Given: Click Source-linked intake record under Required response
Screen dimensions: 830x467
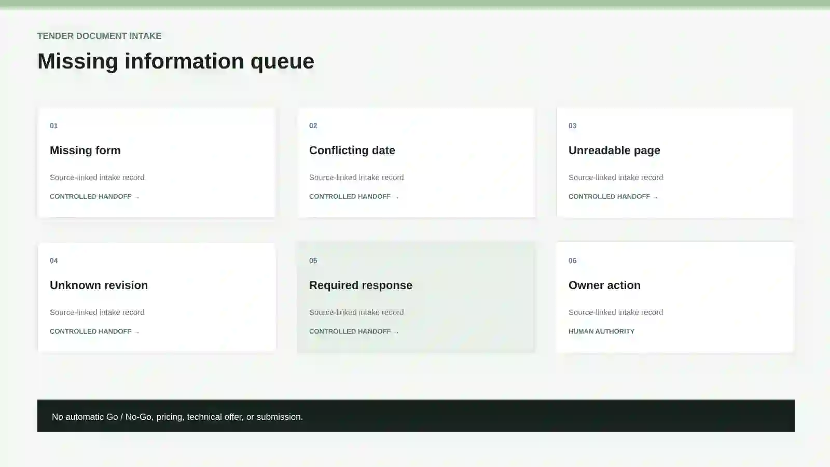Looking at the screenshot, I should point(356,312).
